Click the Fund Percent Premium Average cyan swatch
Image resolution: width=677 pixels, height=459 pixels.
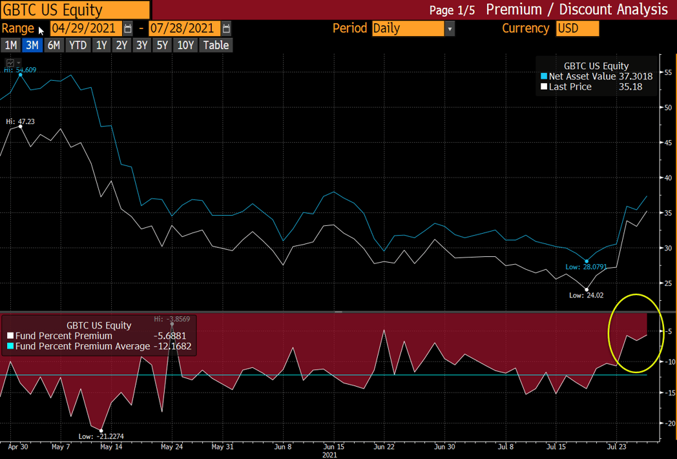tap(10, 346)
